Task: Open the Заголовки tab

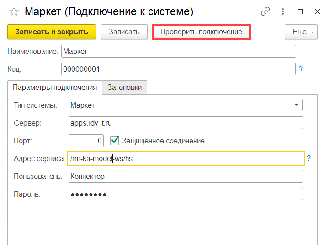Action: (x=124, y=88)
